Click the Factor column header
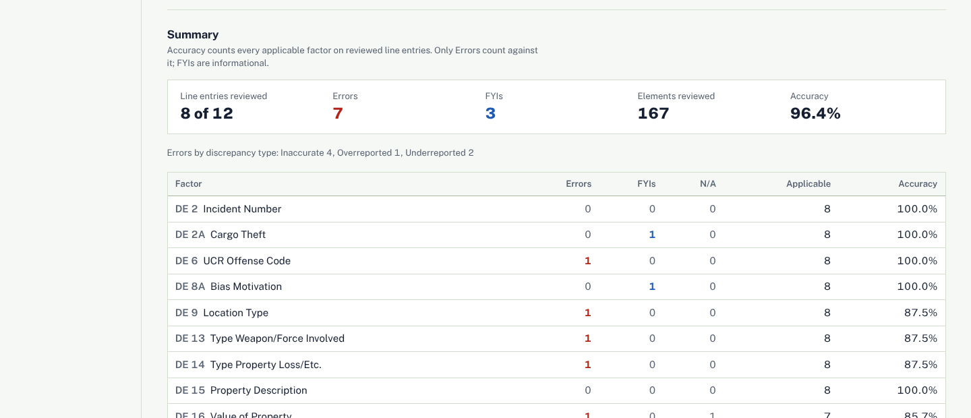Screen dimensions: 971x418 tap(189, 183)
